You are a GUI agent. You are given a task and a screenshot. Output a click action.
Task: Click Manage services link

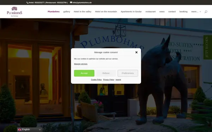click(81, 64)
